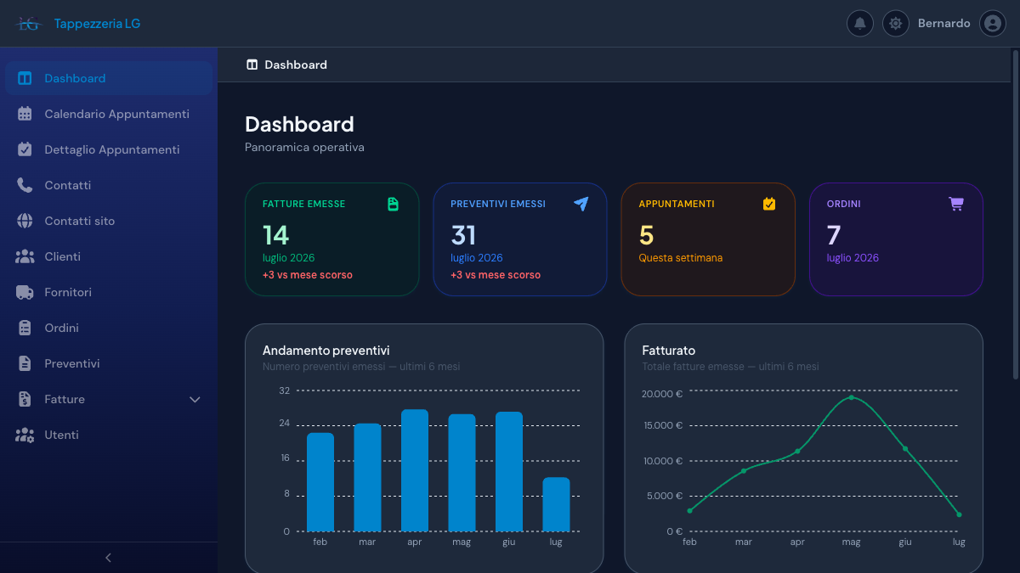This screenshot has height=573, width=1020.
Task: Open the Preventivi Emessi card
Action: [520, 239]
